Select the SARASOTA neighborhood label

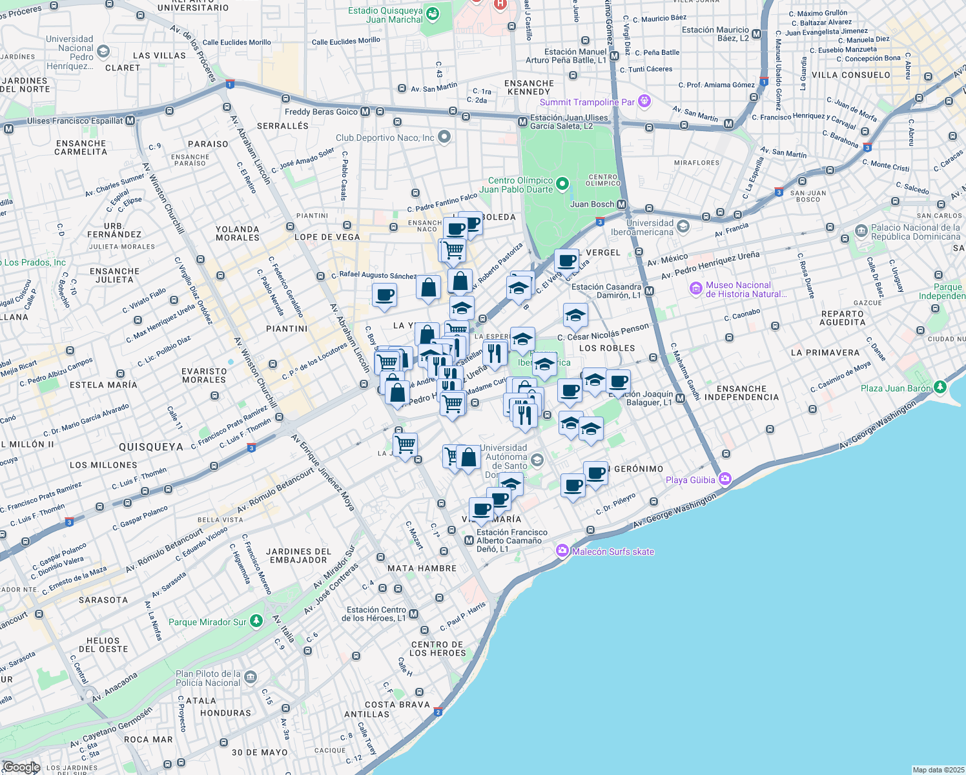pyautogui.click(x=103, y=600)
